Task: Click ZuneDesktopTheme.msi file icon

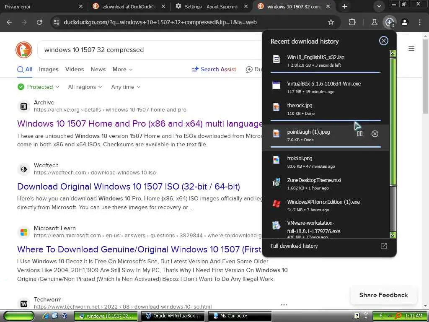Action: point(277,182)
